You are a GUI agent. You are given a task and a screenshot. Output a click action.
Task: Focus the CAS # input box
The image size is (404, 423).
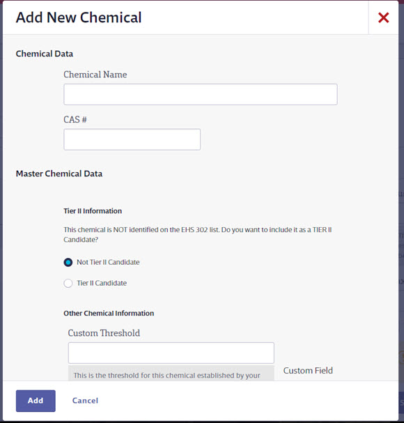(x=132, y=139)
